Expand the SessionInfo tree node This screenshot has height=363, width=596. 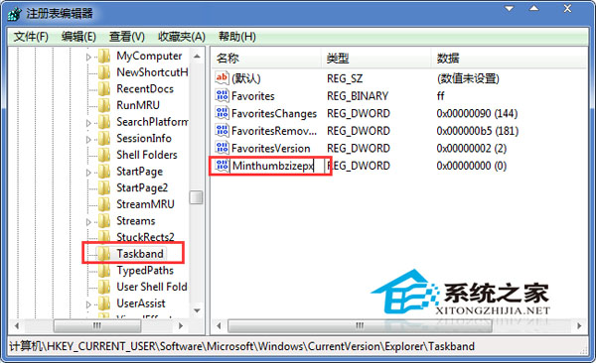point(88,140)
